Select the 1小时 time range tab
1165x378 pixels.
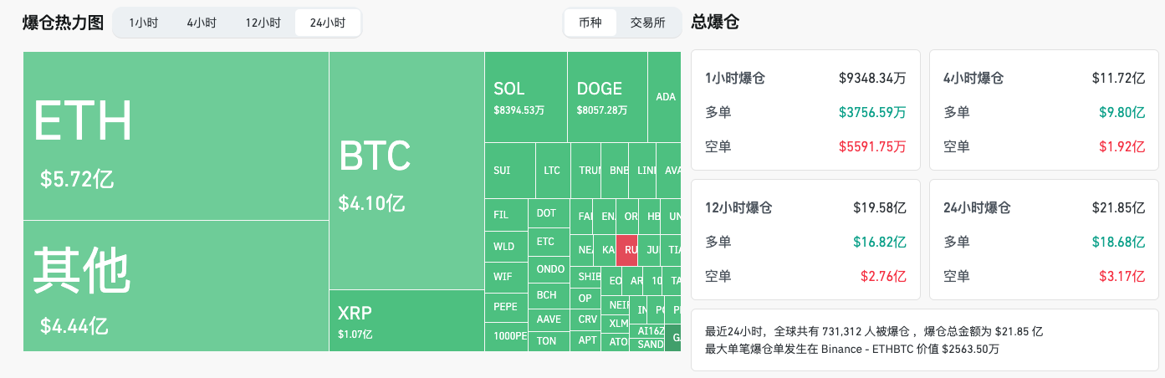click(x=144, y=23)
